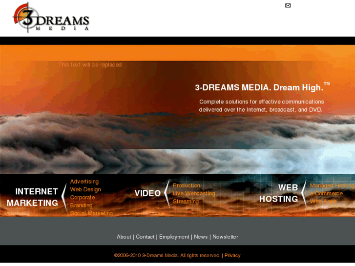Viewport: 355px width, 266px height.
Task: Go to Web Design services
Action: point(85,189)
